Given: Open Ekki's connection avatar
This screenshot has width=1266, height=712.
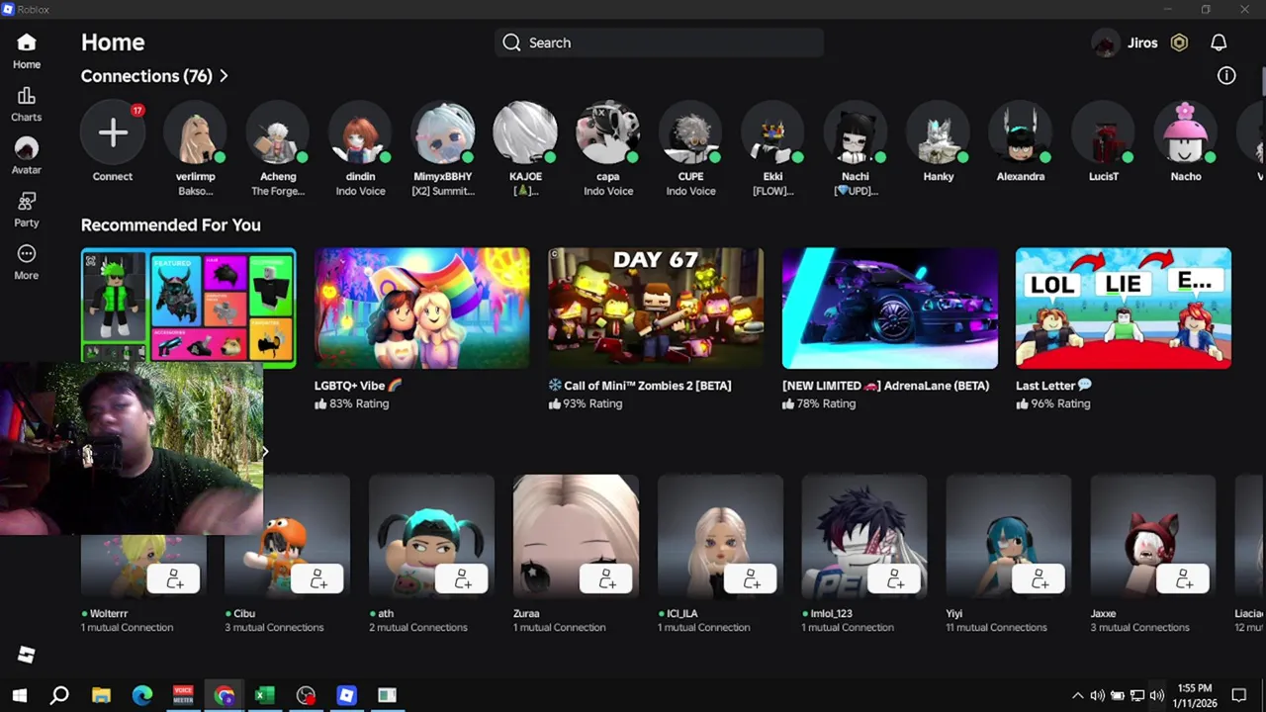Looking at the screenshot, I should coord(773,133).
